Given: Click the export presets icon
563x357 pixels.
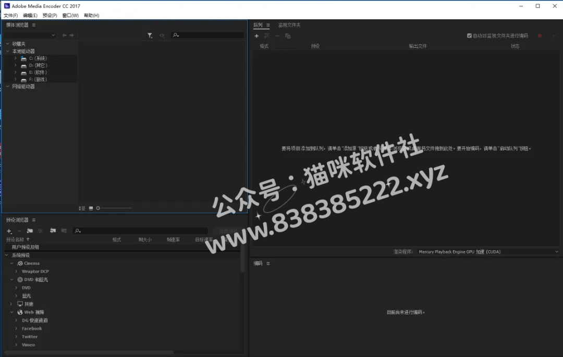Looking at the screenshot, I should pos(64,231).
